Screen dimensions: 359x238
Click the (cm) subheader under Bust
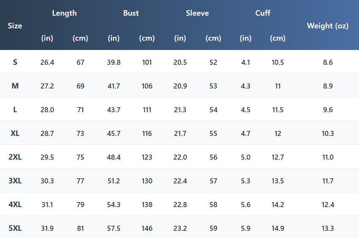[147, 38]
